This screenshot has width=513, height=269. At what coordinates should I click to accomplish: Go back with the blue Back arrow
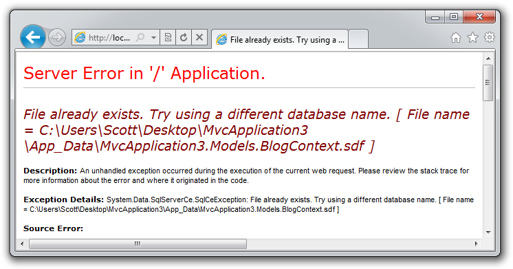[33, 36]
